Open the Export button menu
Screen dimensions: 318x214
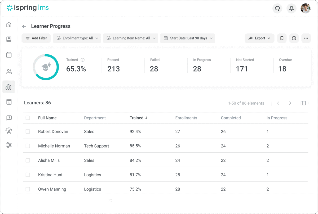click(259, 38)
